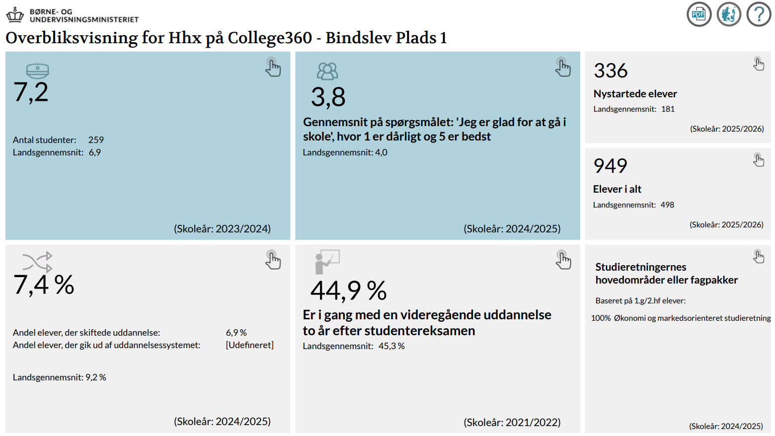Screen dimensions: 775x436
Task: Click the group of people icon
Action: click(x=327, y=72)
